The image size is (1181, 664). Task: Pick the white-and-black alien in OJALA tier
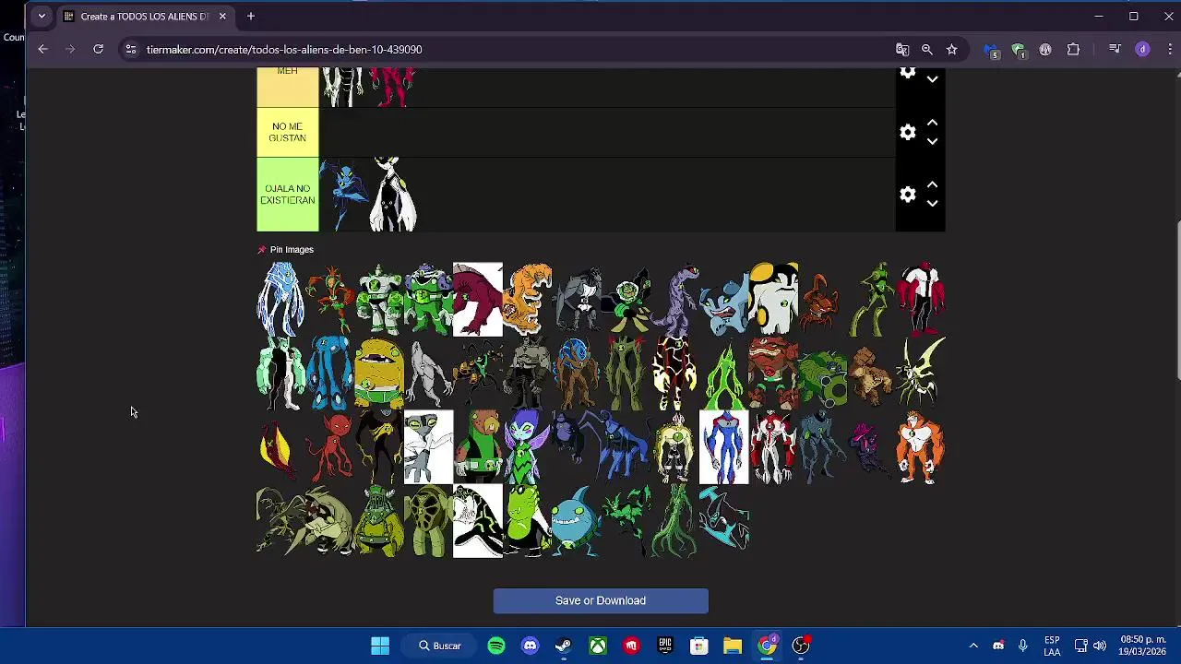point(393,195)
